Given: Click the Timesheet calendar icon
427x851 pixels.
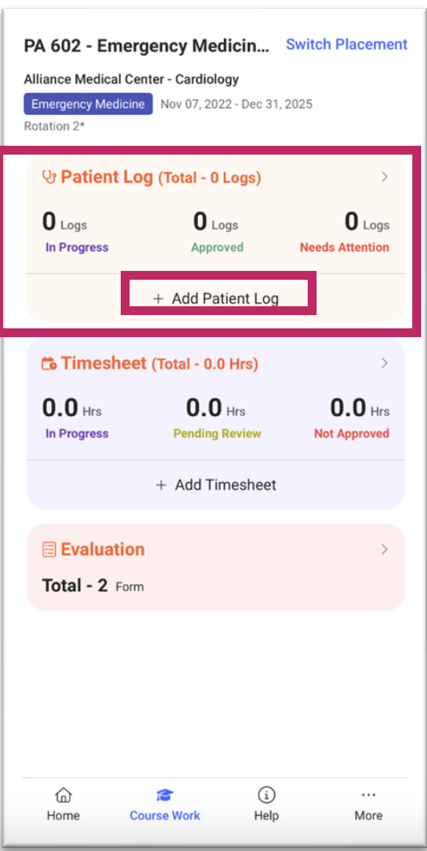Looking at the screenshot, I should [x=49, y=364].
